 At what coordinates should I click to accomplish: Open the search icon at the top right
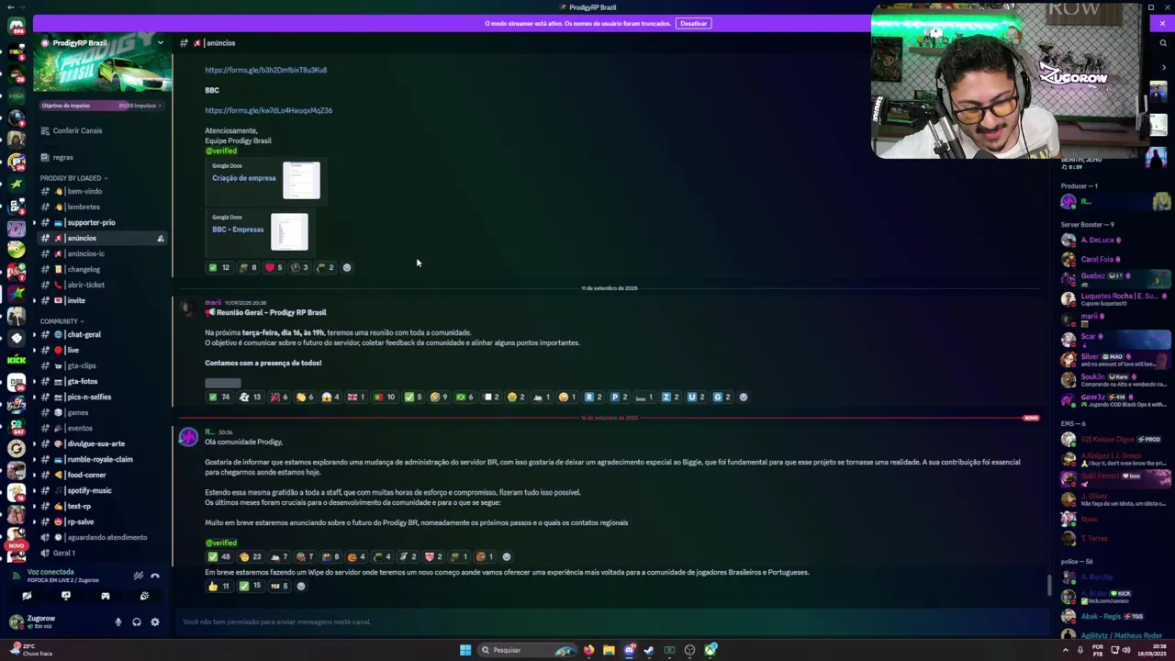pyautogui.click(x=1162, y=43)
